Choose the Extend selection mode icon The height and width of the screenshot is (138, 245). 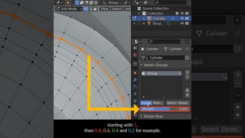pos(82,3)
